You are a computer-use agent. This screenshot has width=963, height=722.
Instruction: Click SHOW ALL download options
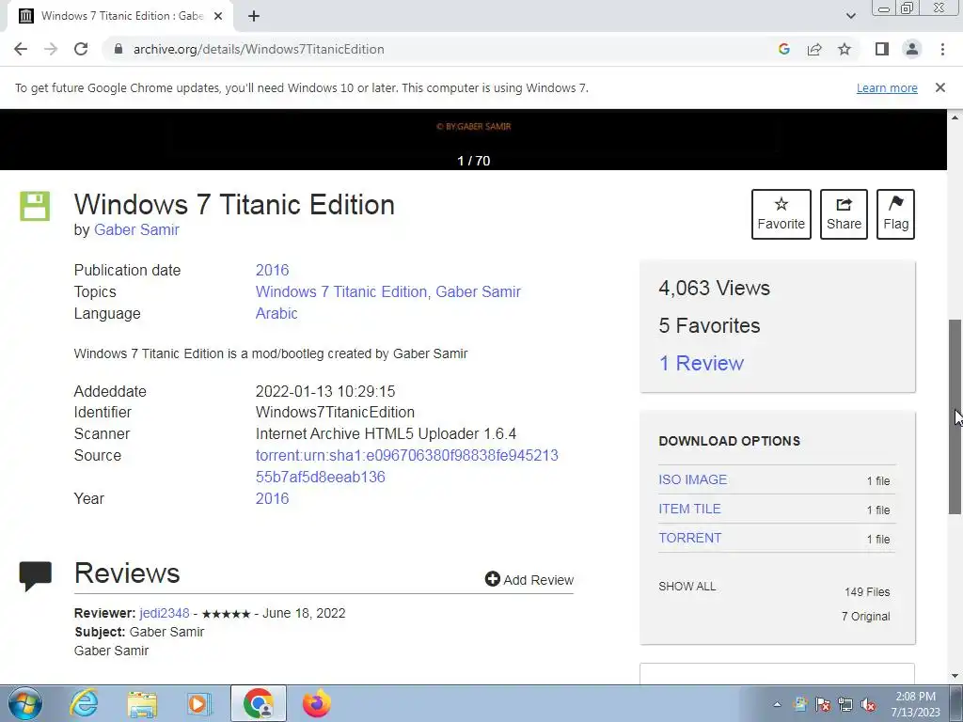pos(687,587)
